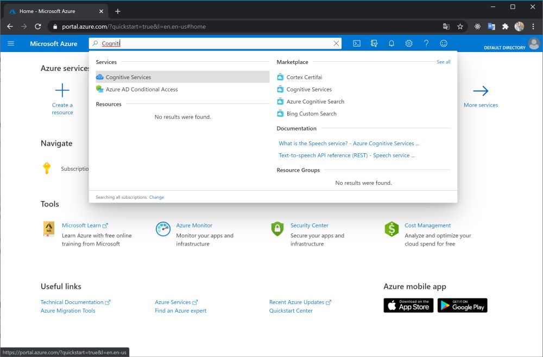Click the DEFAULT DIRECTORY label
Screen dimensions: 543x357
504,48
